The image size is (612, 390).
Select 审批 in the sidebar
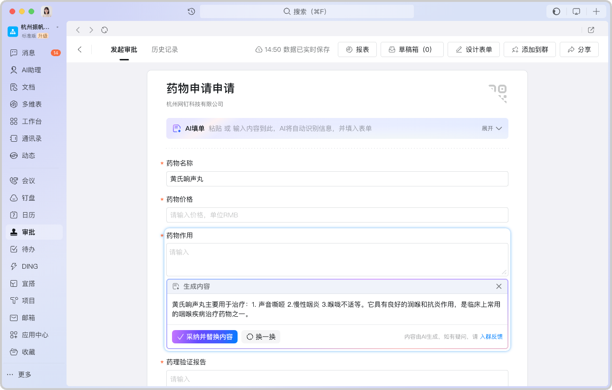click(x=34, y=232)
